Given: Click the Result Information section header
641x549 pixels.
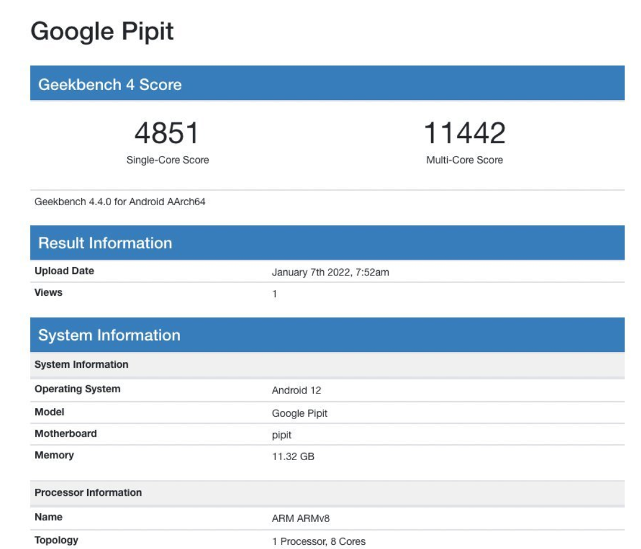Looking at the screenshot, I should 105,243.
